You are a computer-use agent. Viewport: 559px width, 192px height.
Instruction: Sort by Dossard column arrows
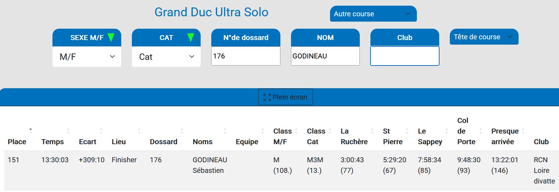[x=182, y=131]
